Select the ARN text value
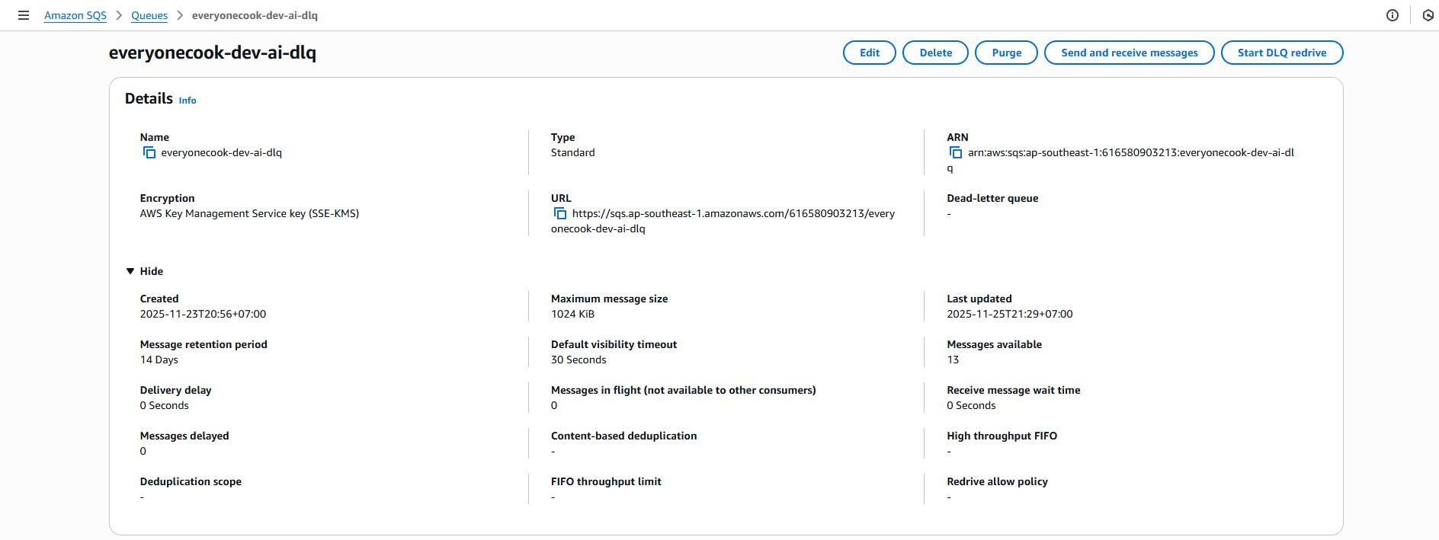Image resolution: width=1439 pixels, height=540 pixels. (x=1121, y=160)
